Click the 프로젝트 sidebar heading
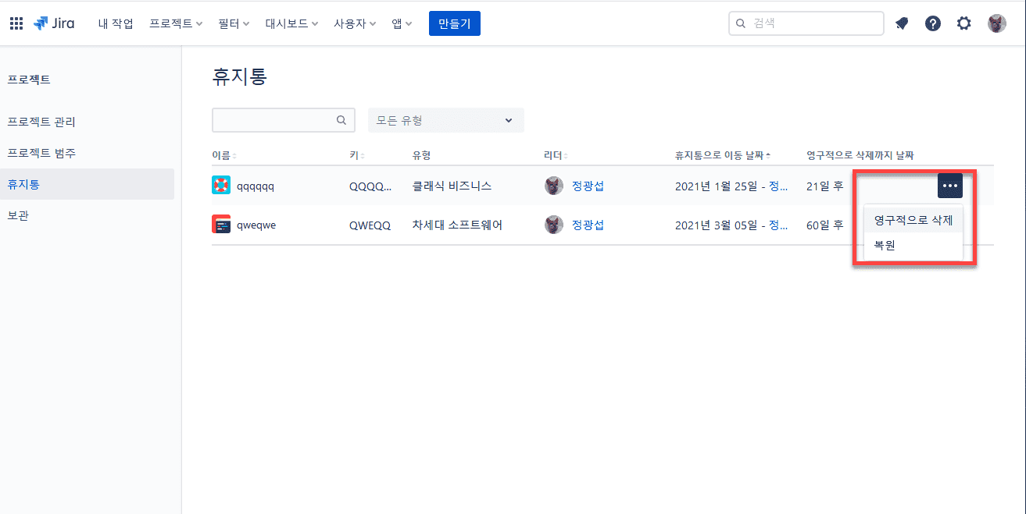This screenshot has width=1026, height=514. (x=29, y=80)
